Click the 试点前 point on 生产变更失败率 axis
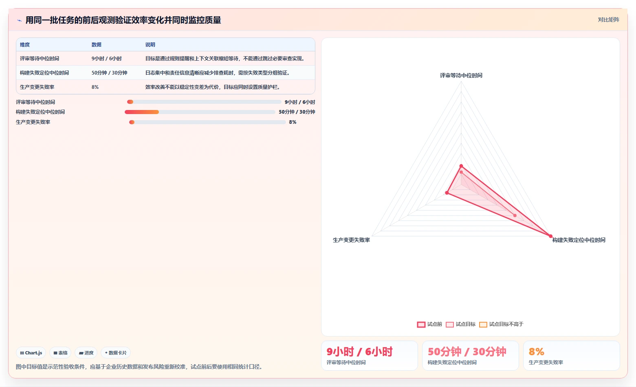The image size is (636, 387). click(447, 193)
